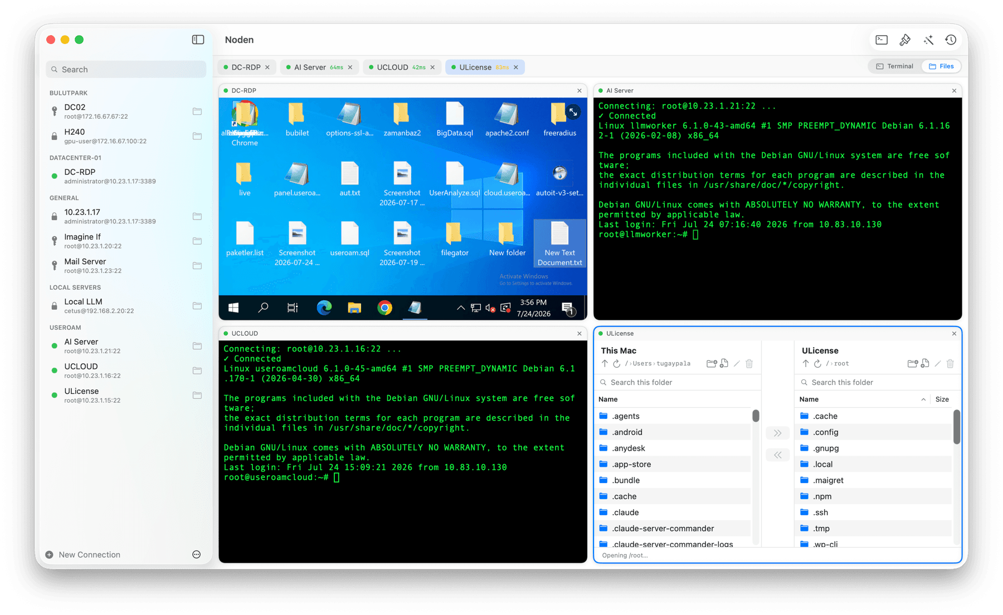Open files folder icon for H240 connection
1003x615 pixels.
(197, 136)
